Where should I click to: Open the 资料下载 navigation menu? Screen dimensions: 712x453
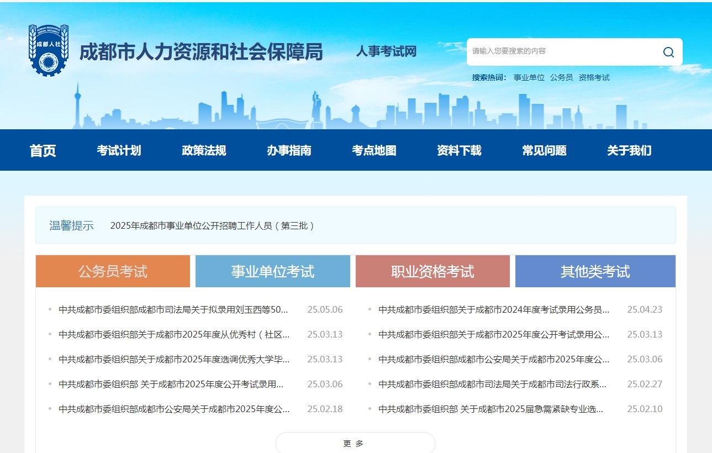(x=459, y=150)
